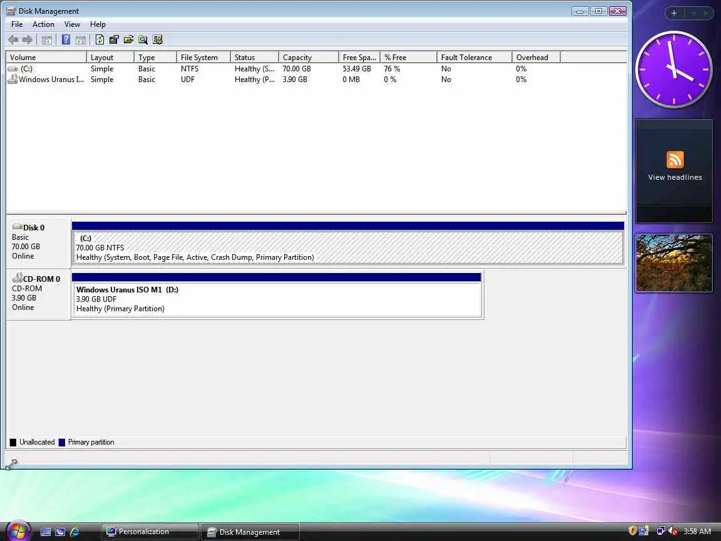Click Show Desktop quick launch icon
Viewport: 721px width, 541px height.
(x=46, y=532)
